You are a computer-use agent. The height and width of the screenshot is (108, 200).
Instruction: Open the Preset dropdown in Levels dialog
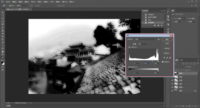click(x=146, y=39)
